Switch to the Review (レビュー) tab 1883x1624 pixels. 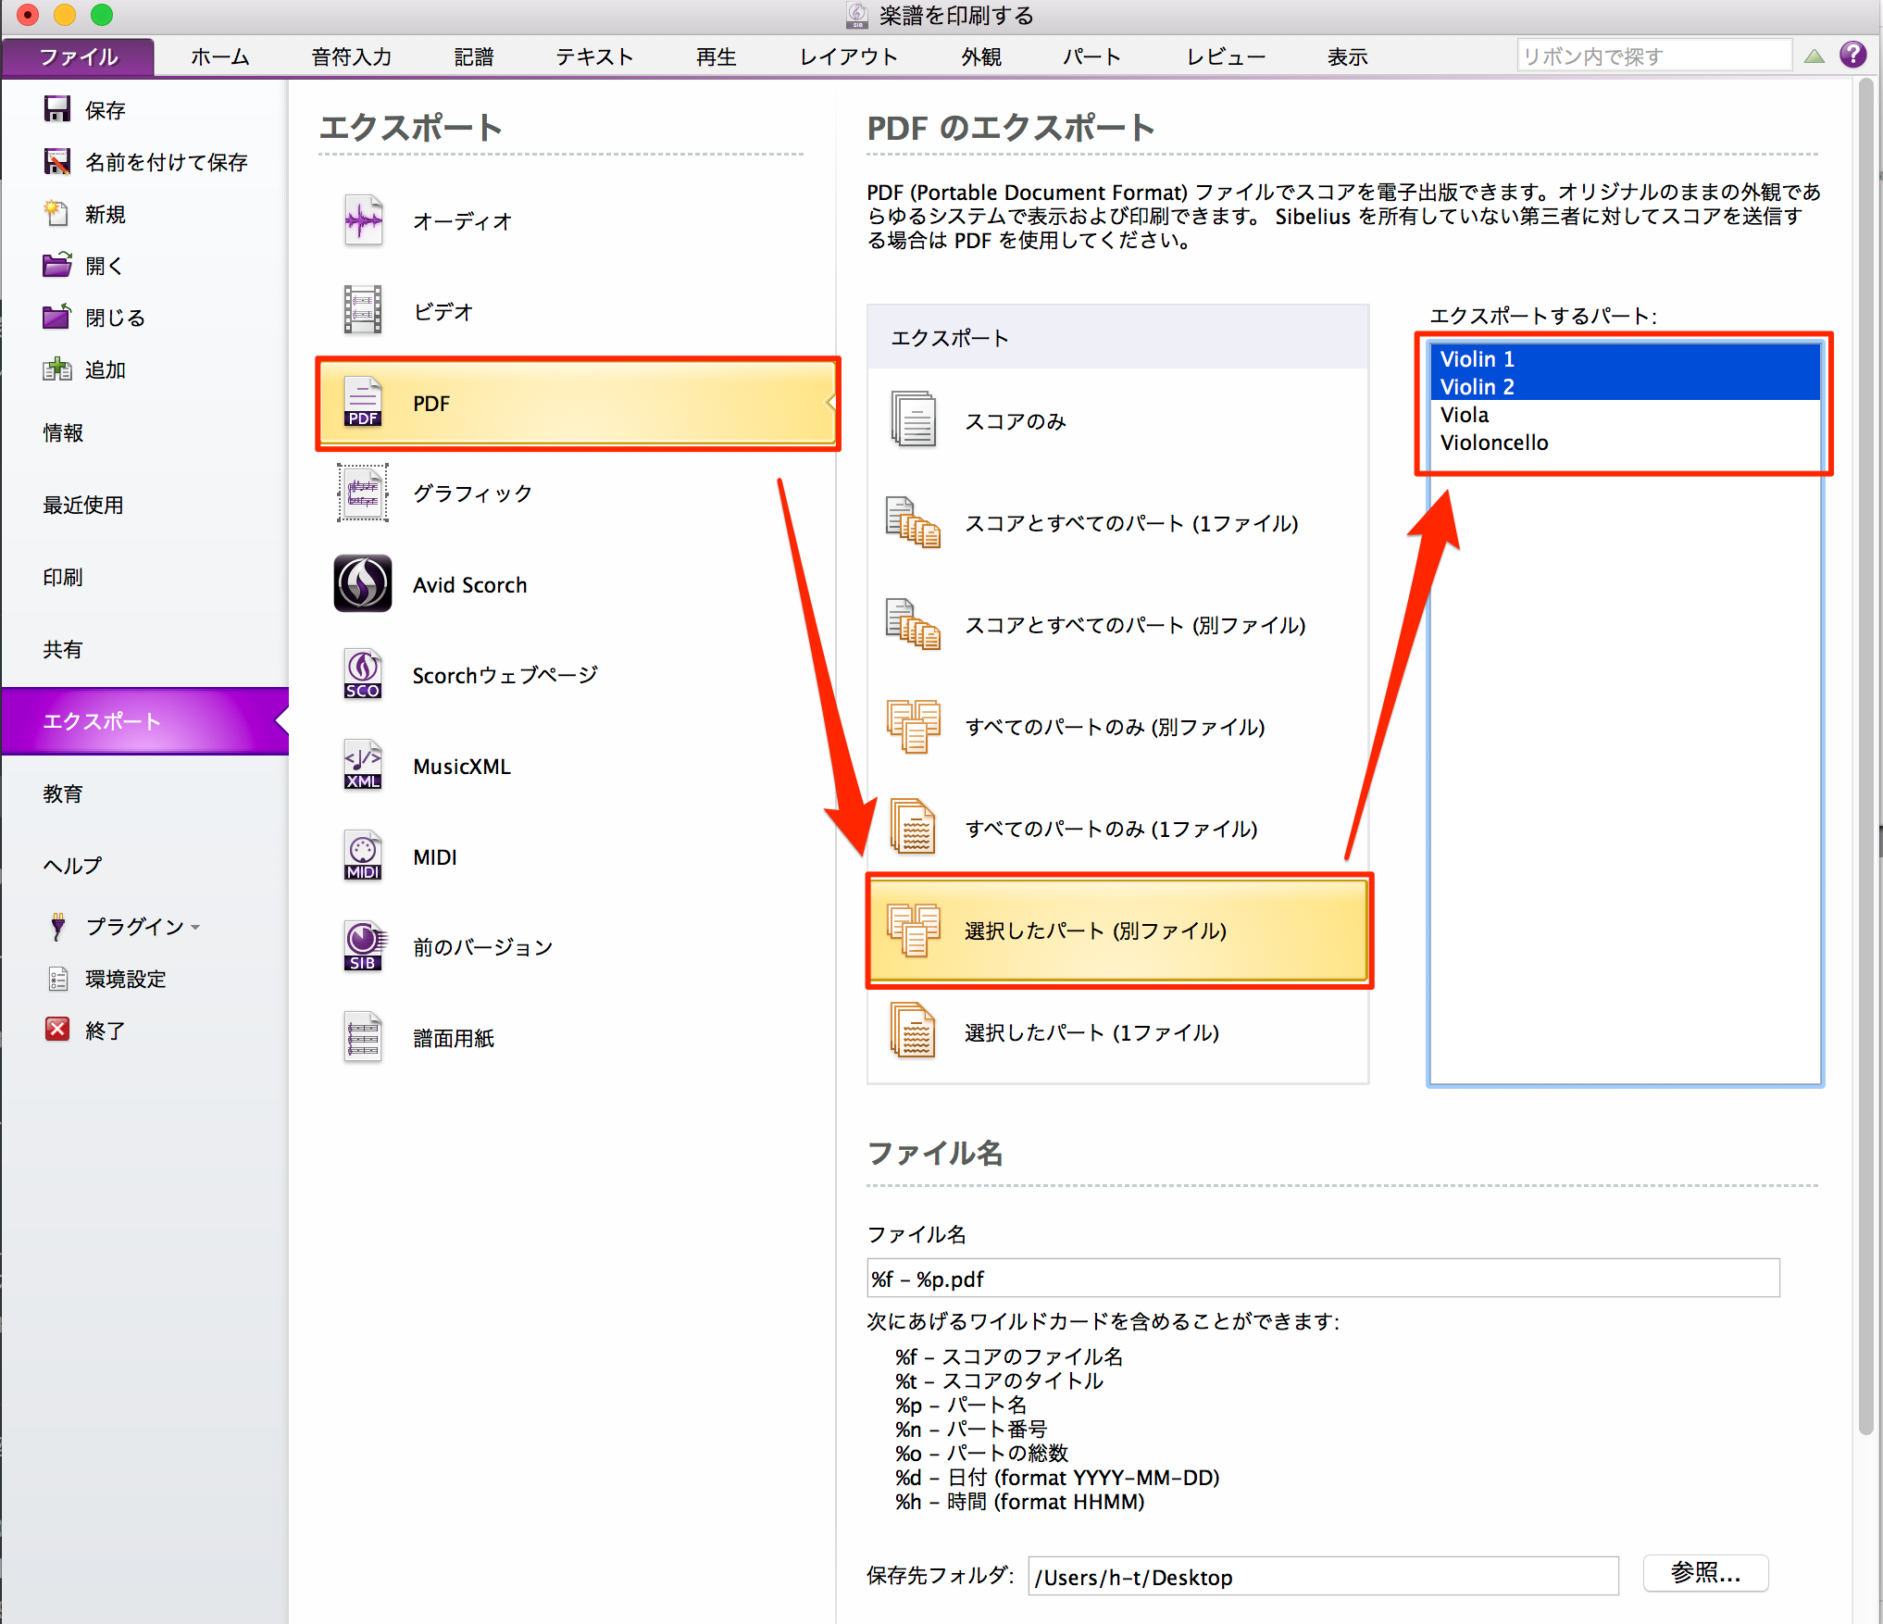pos(1226,56)
